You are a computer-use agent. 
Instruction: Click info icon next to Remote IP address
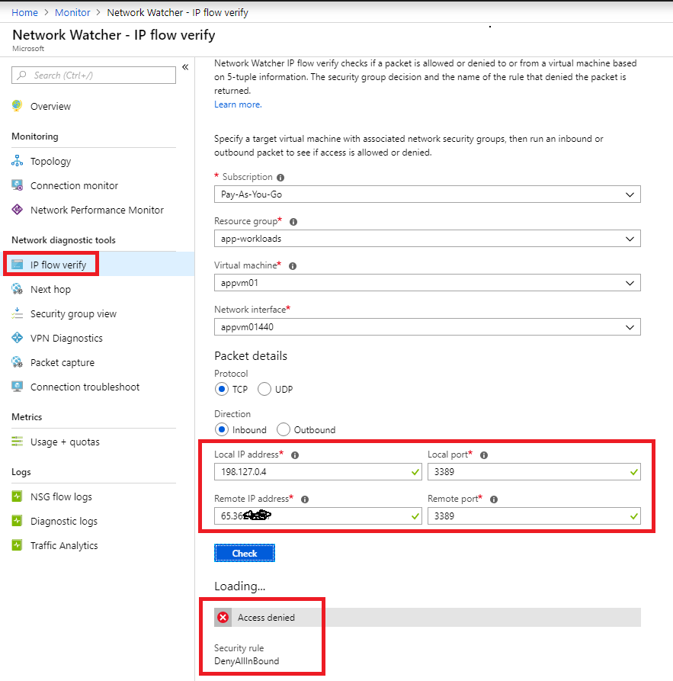point(305,500)
